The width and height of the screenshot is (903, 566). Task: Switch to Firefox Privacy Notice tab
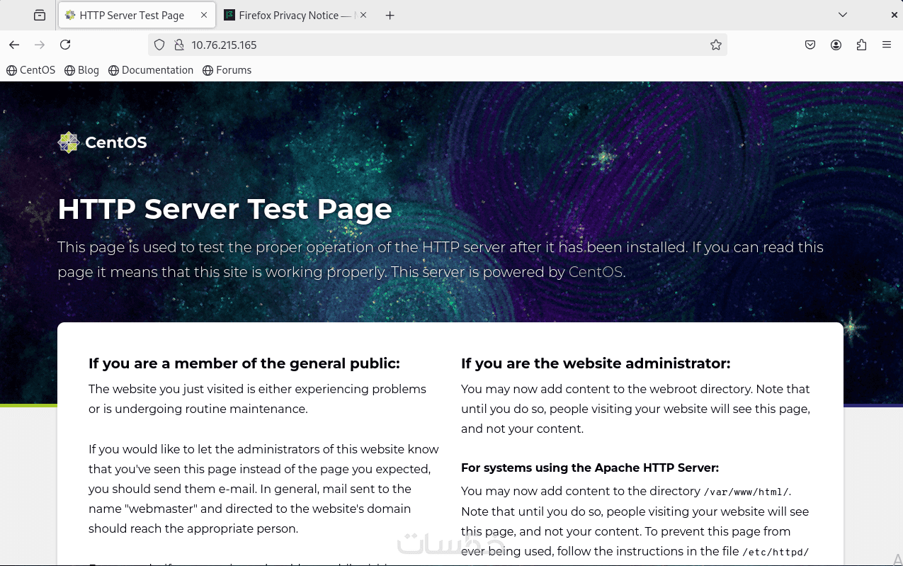[296, 15]
